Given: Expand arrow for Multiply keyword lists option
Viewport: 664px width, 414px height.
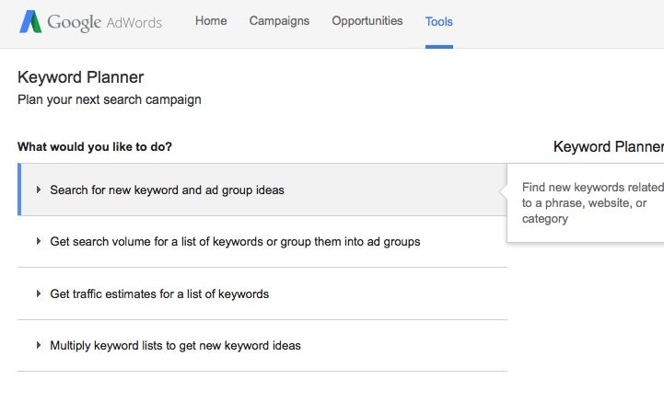Looking at the screenshot, I should pos(39,345).
